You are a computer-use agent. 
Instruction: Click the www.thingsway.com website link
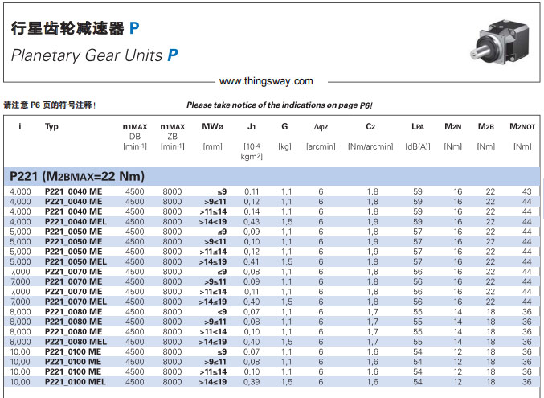(x=265, y=81)
